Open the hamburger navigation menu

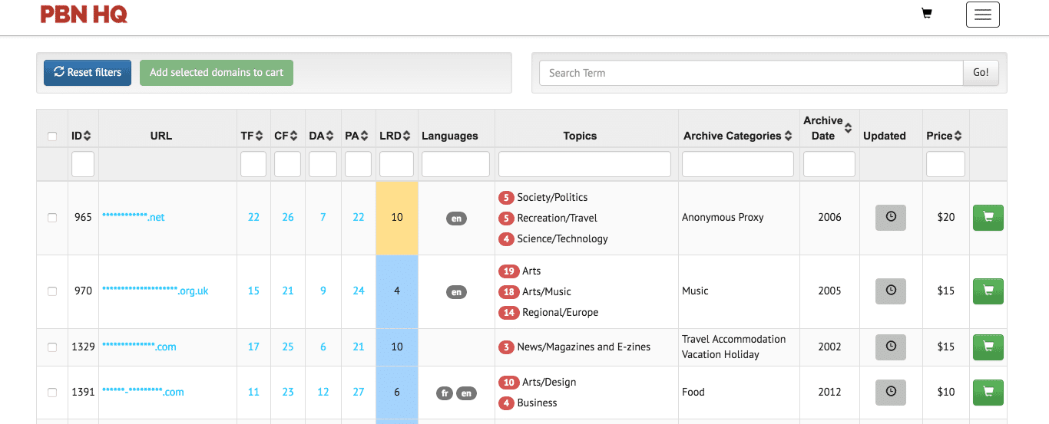[982, 15]
